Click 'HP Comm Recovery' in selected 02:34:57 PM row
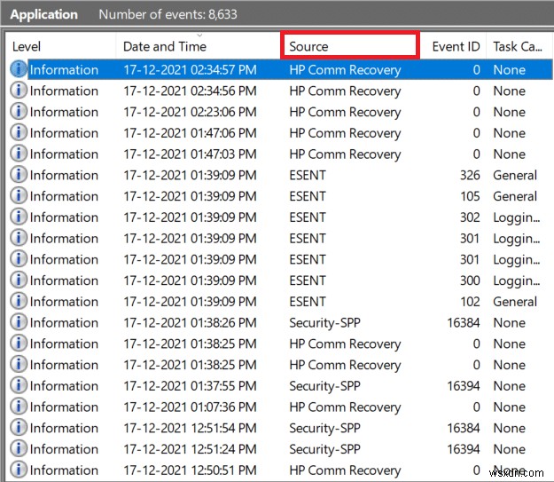The width and height of the screenshot is (554, 482). pyautogui.click(x=345, y=70)
